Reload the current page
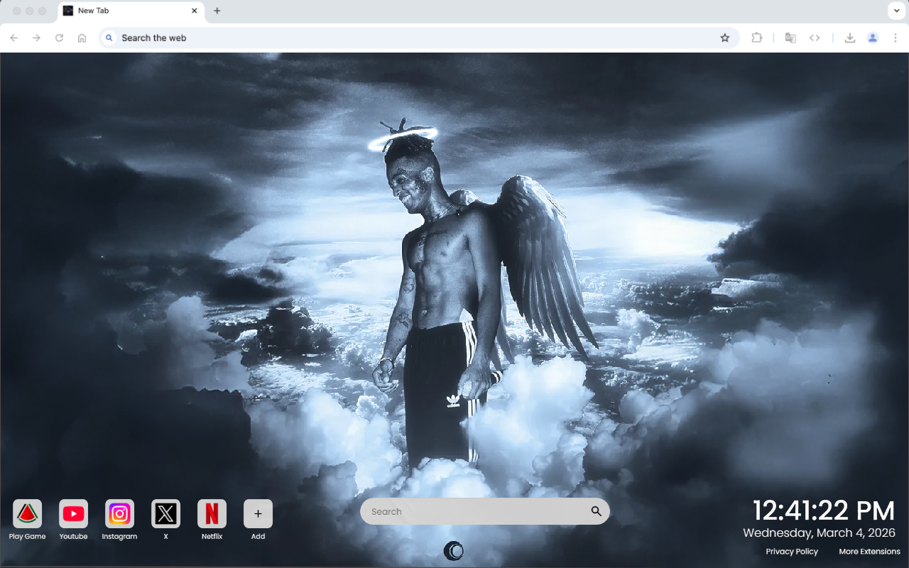 [x=59, y=38]
